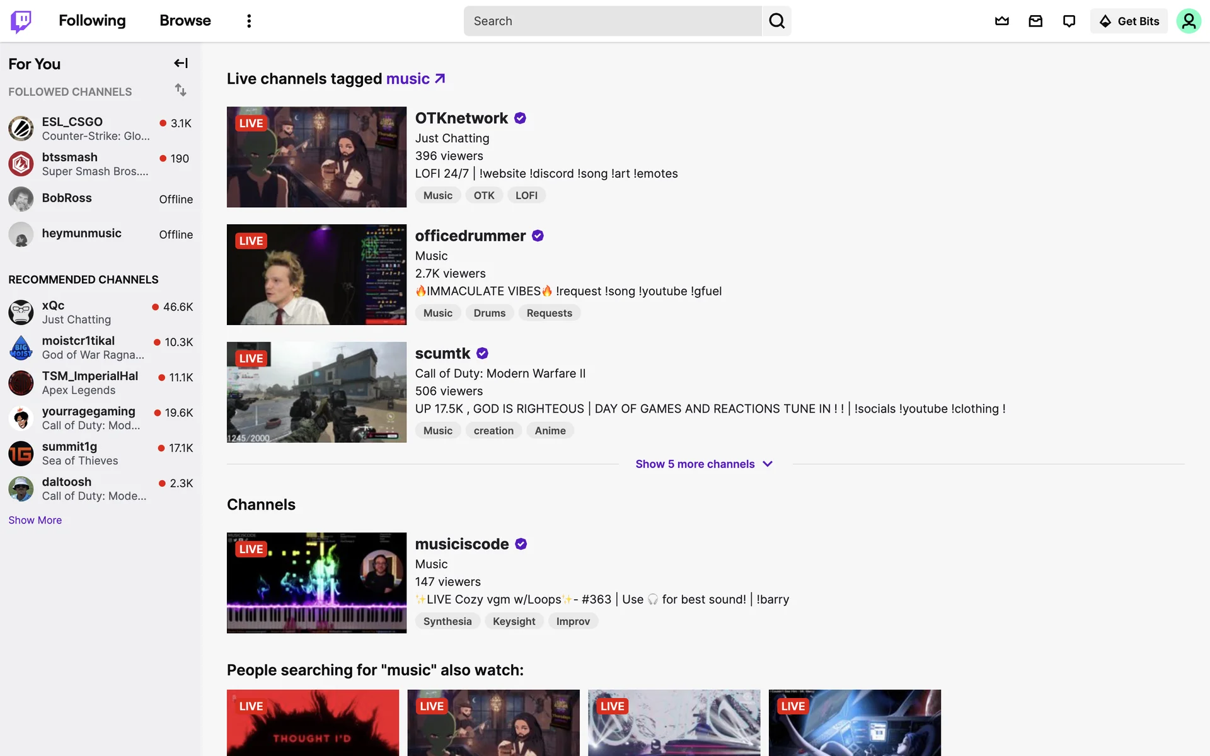
Task: Collapse the For You sidebar
Action: tap(181, 63)
